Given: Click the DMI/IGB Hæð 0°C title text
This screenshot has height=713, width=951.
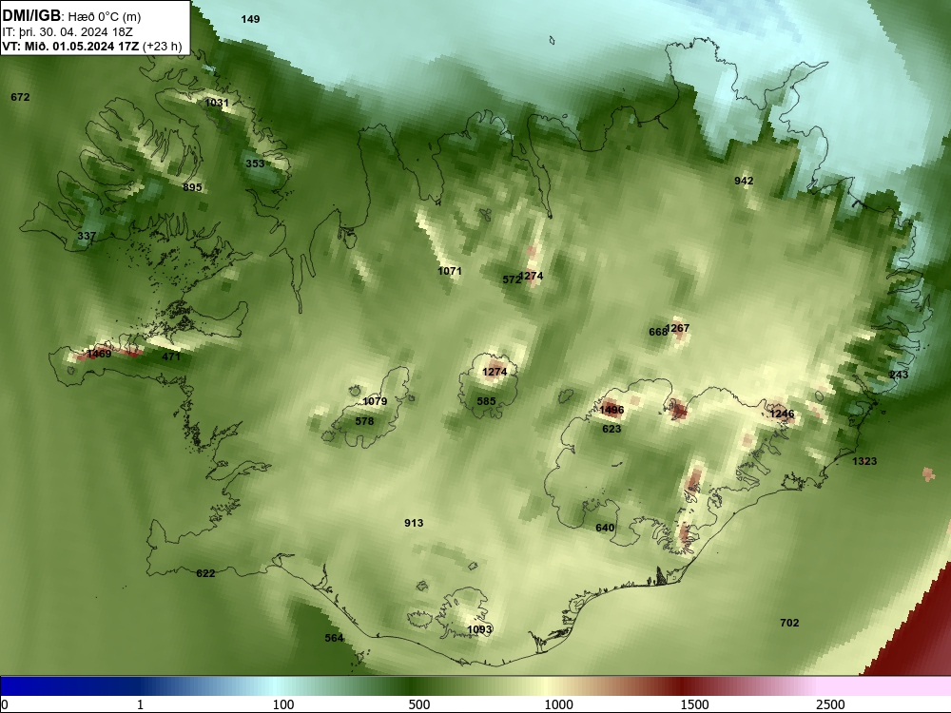Looking at the screenshot, I should pos(71,16).
